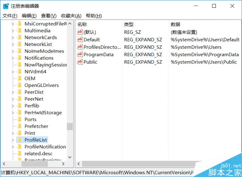This screenshot has height=177, width=242.
Task: Open the 查看(V) menu
Action: [x=48, y=16]
